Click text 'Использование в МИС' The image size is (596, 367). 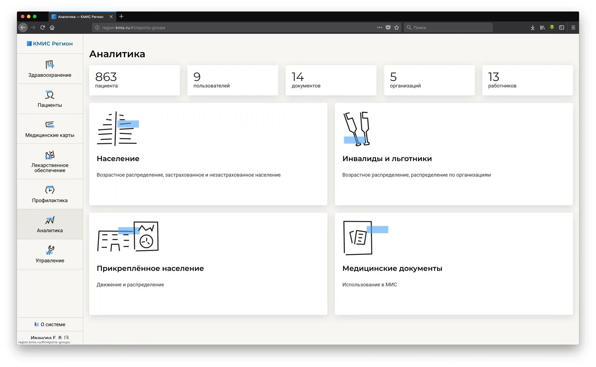pos(370,285)
